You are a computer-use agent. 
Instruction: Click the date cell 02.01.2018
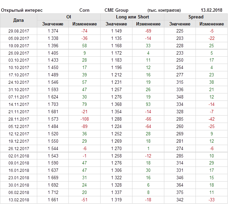(19, 156)
